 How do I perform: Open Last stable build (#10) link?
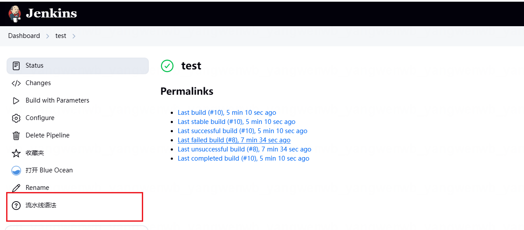tap(236, 122)
